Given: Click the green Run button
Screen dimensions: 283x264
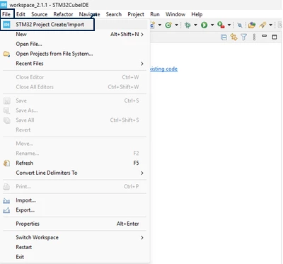Looking at the screenshot, I should (204, 25).
